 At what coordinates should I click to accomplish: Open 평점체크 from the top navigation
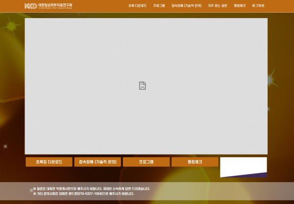tap(240, 6)
